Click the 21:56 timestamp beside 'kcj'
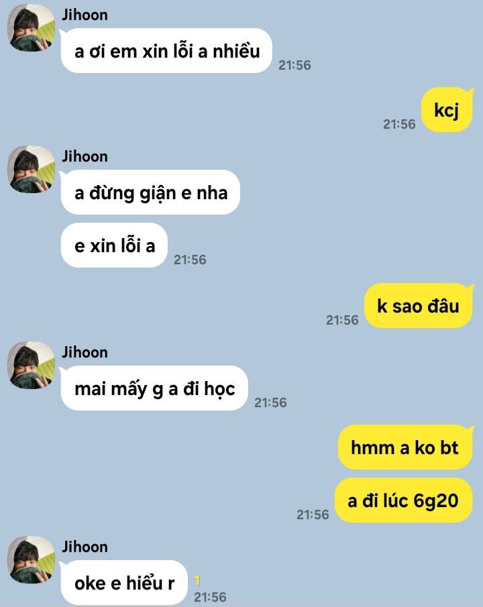The height and width of the screenshot is (607, 483). 399,124
